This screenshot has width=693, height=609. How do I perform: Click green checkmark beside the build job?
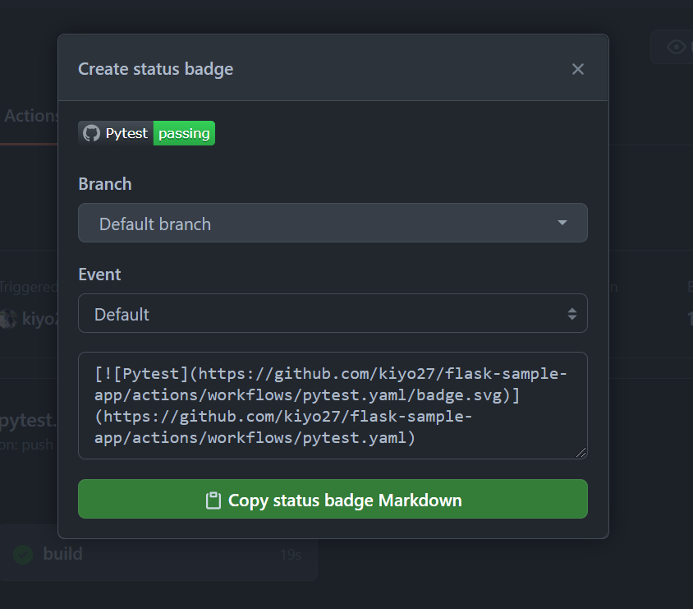(22, 554)
